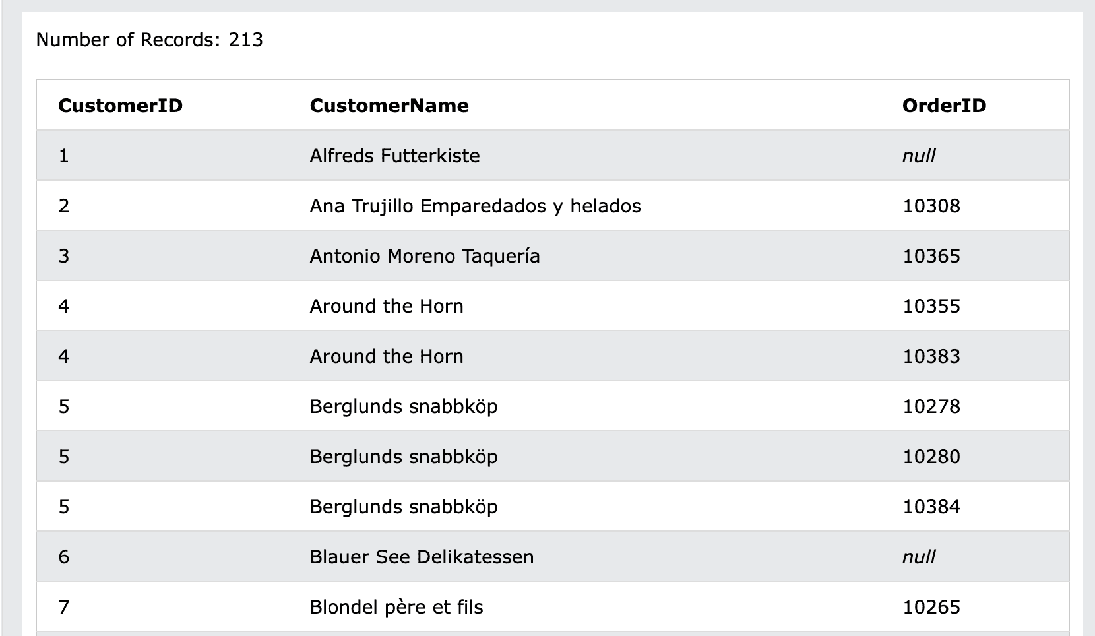Click the CustomerID 7 cell
The height and width of the screenshot is (636, 1095).
coord(64,607)
